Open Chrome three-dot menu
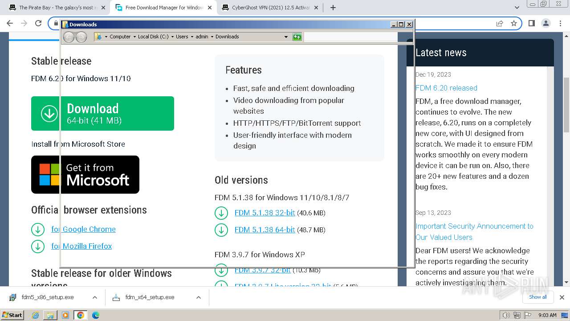Viewport: 570px width, 321px height. (560, 23)
